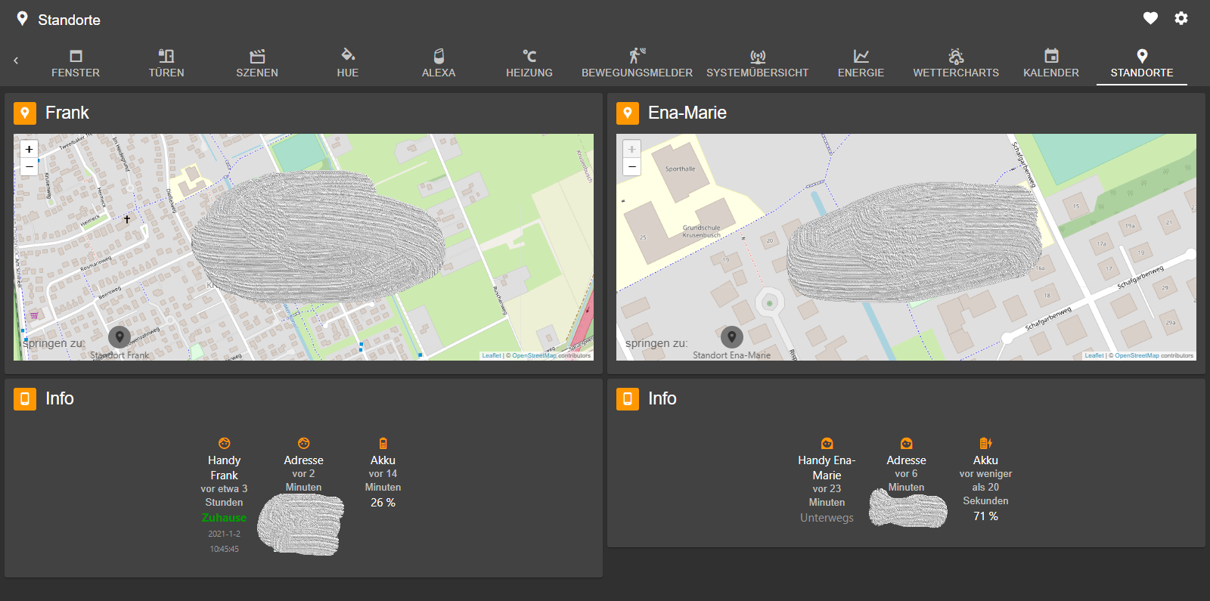
Task: Click Grundschule Krusenbusch on the map
Action: [x=702, y=231]
